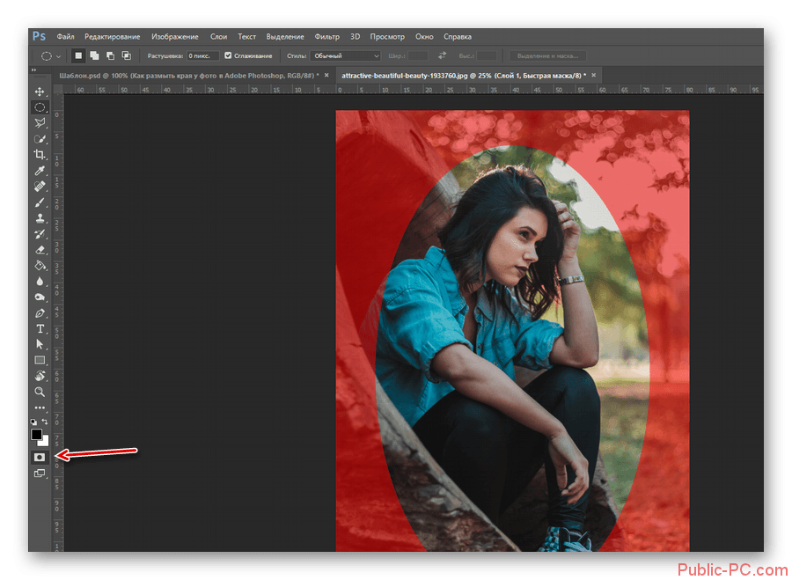Select the Crop tool
Image resolution: width=792 pixels, height=580 pixels.
(x=40, y=155)
